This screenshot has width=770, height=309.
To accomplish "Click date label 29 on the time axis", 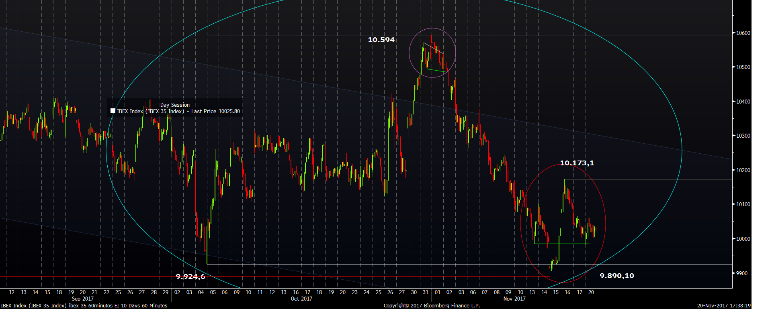I will tap(166, 292).
